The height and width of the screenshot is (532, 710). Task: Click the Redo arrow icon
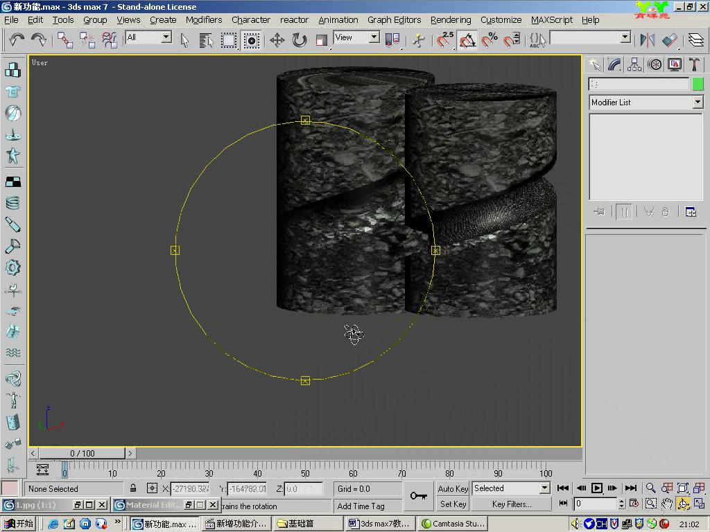[39, 40]
